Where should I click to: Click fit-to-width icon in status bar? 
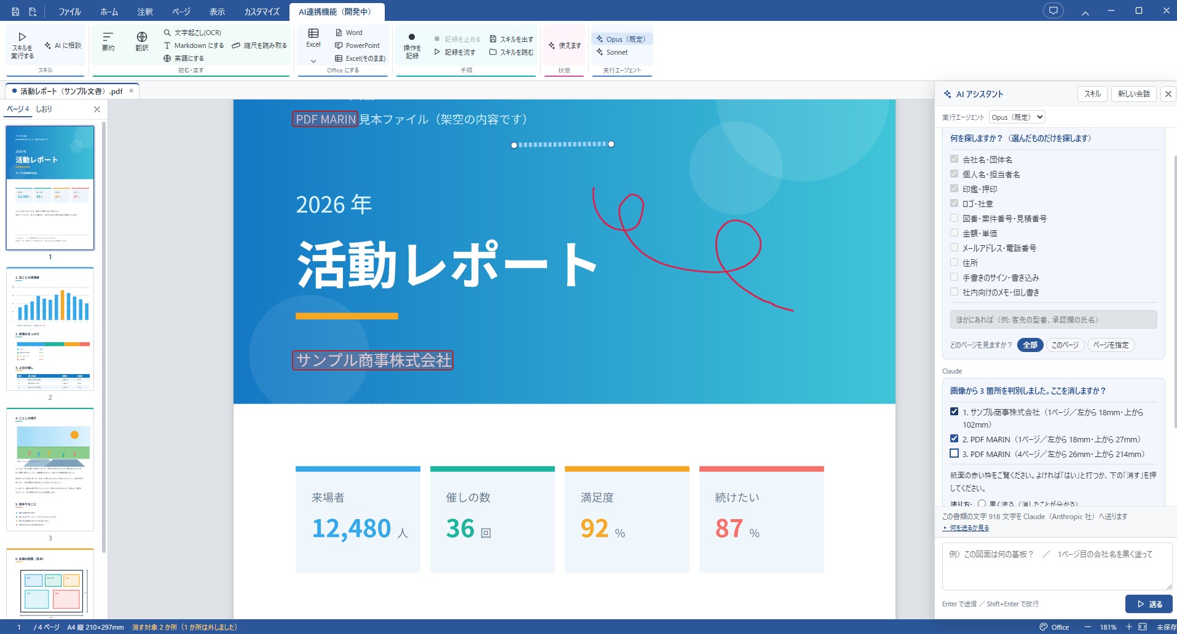(1143, 627)
